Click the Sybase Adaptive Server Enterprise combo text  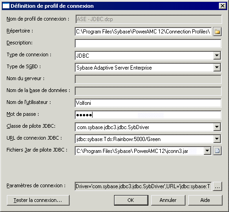(x=114, y=68)
